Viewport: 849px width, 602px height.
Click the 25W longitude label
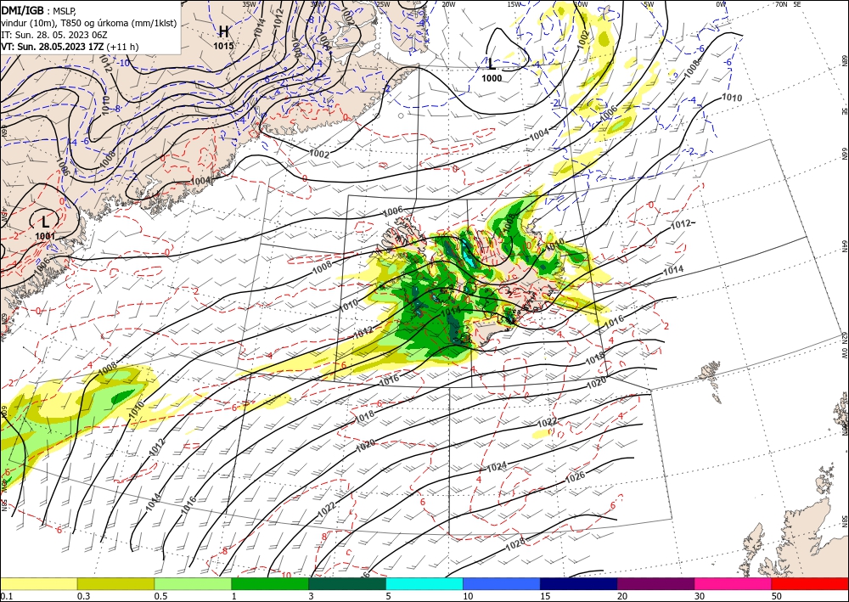pyautogui.click(x=383, y=4)
